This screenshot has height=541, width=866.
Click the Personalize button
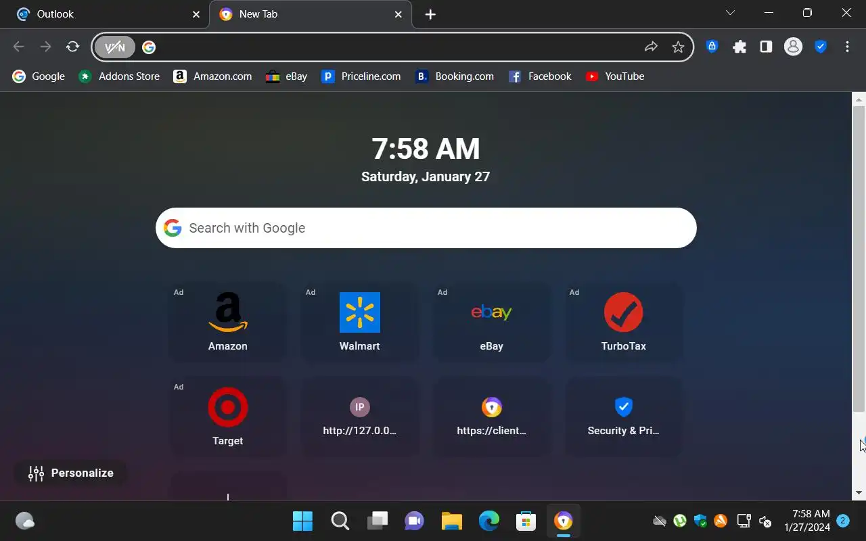[x=70, y=473]
